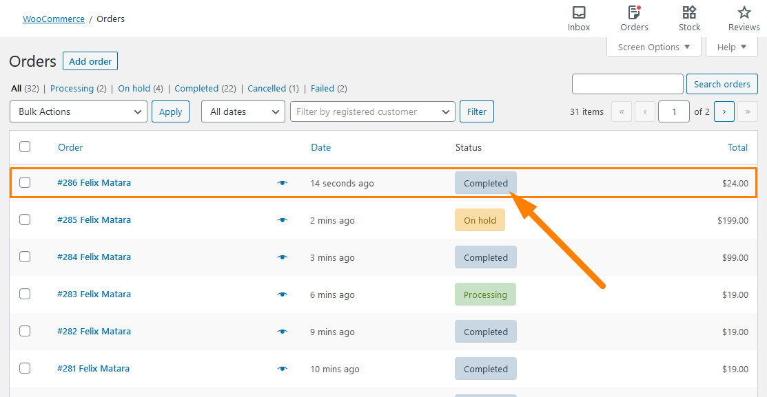
Task: Click the '14 seconds ago' date
Action: tap(342, 183)
